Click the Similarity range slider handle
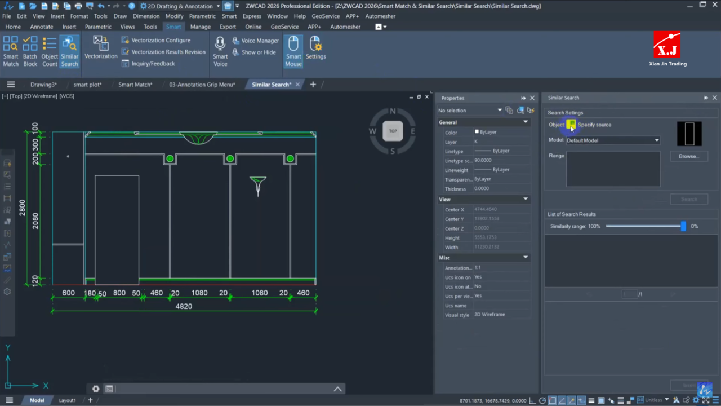This screenshot has height=406, width=721. click(683, 226)
